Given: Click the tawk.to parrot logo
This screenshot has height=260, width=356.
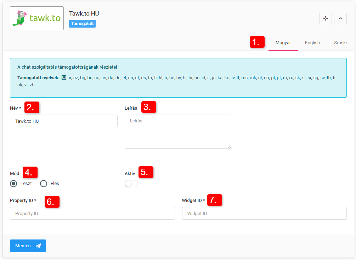Looking at the screenshot, I should pos(37,18).
